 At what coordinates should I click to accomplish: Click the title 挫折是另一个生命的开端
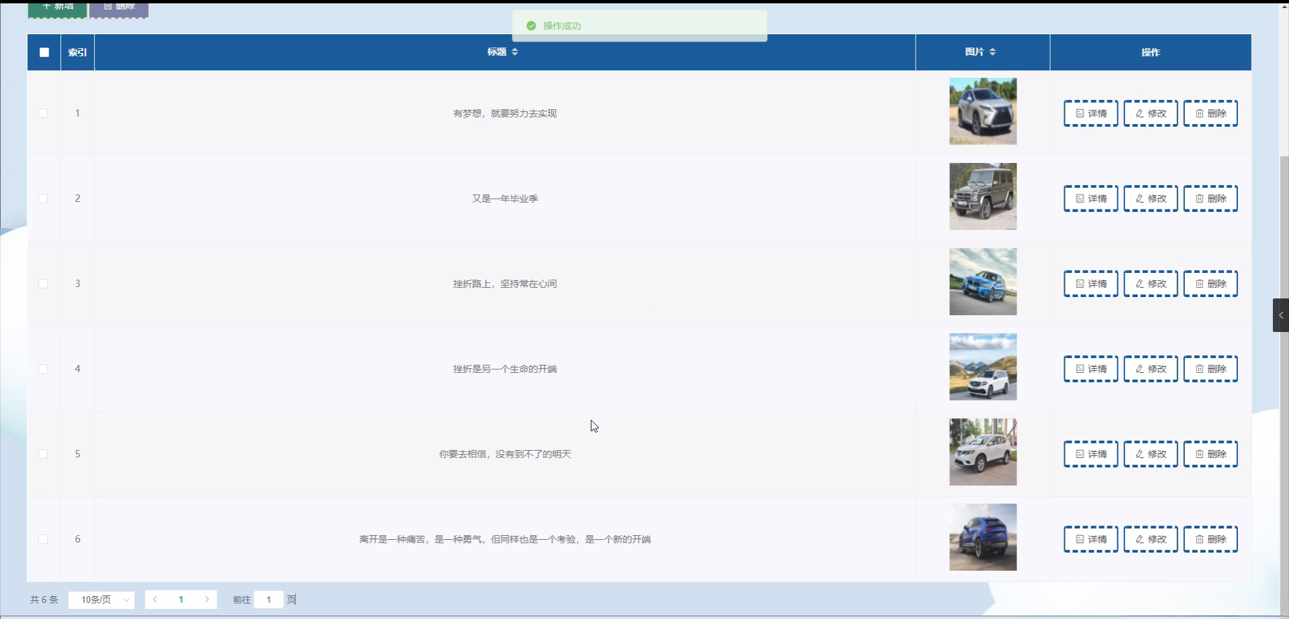[x=505, y=369]
